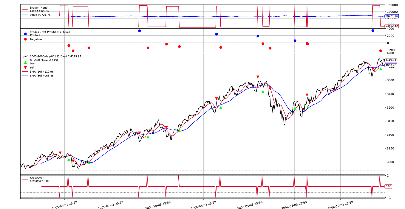Click the blue Positive trade dot in legend
405x209 pixels.
[x=25, y=34]
